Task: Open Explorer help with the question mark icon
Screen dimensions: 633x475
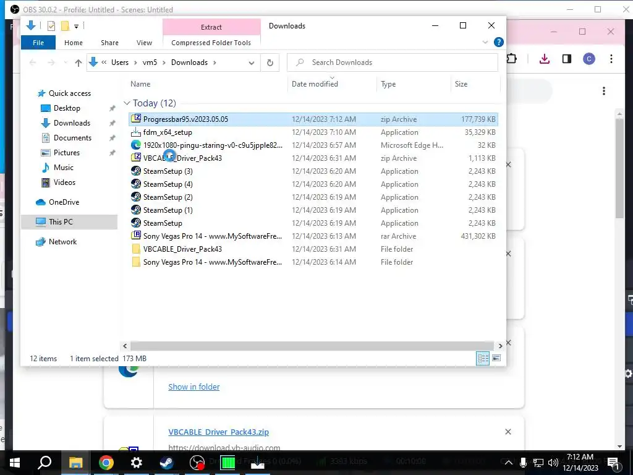Action: click(499, 42)
